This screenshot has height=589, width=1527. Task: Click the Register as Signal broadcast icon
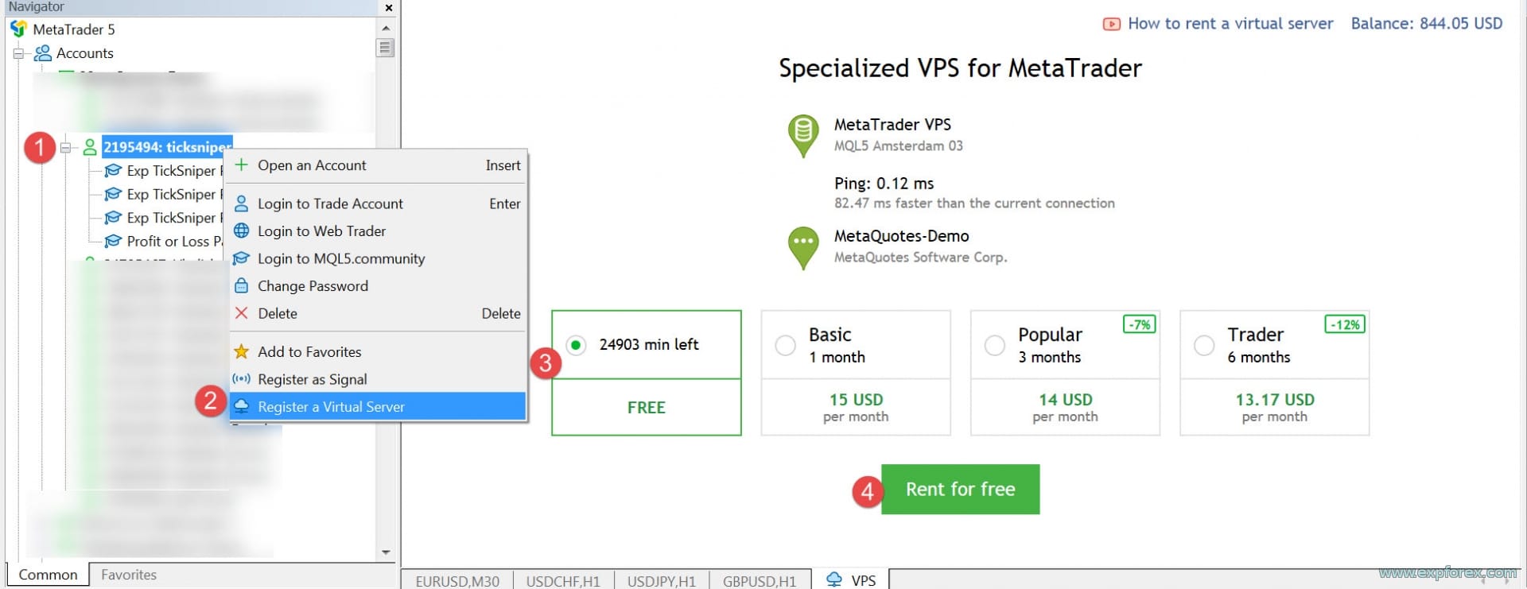(x=242, y=379)
